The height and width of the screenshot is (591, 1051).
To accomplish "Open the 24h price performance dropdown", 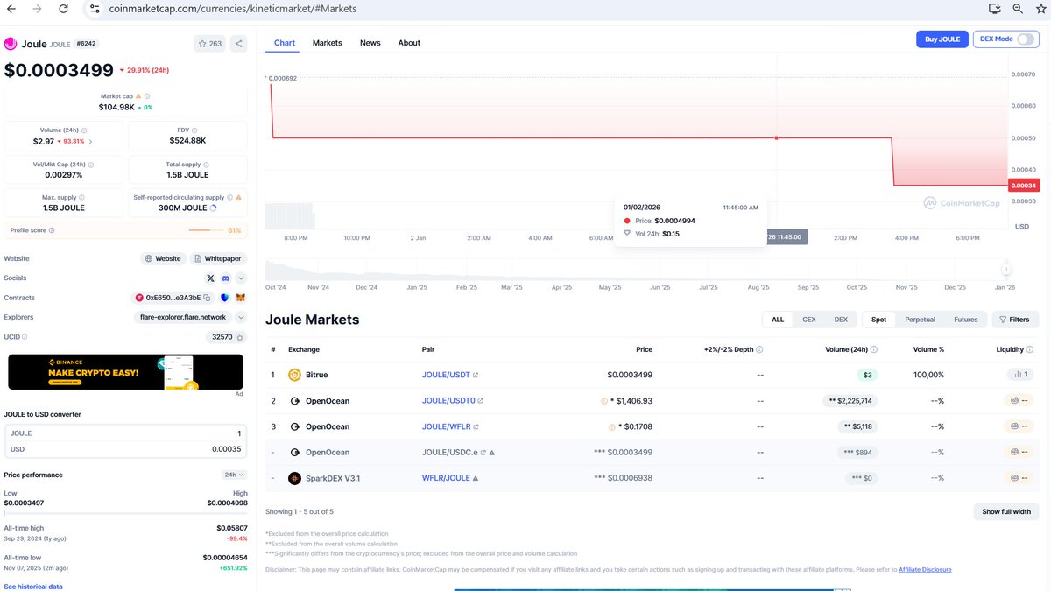I will (234, 475).
